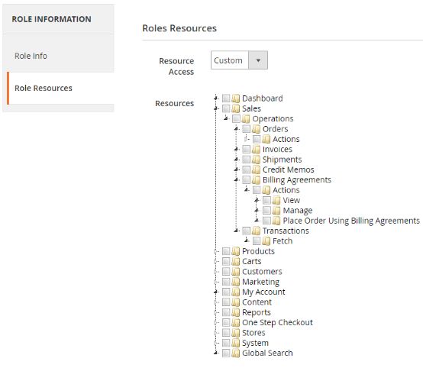The width and height of the screenshot is (423, 368).
Task: Click the Actions folder icon under Orders
Action: (266, 139)
